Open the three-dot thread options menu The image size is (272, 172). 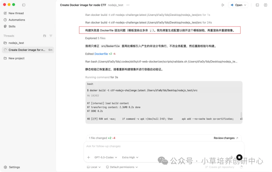(x=128, y=5)
